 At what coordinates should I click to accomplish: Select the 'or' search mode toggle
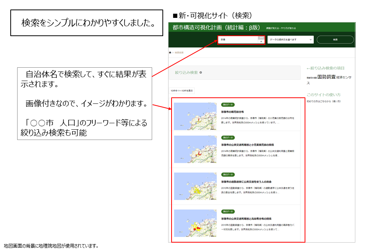pyautogui.click(x=261, y=41)
